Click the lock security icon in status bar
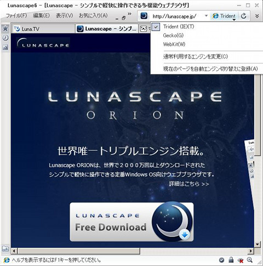 click(x=231, y=260)
